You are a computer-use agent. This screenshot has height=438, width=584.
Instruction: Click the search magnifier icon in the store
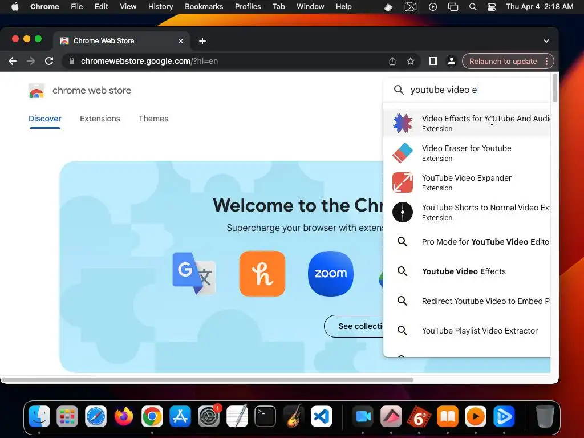399,90
